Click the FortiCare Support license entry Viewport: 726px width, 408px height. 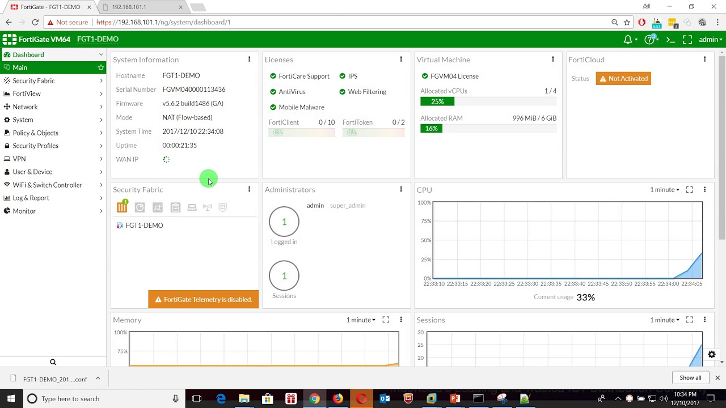[299, 76]
